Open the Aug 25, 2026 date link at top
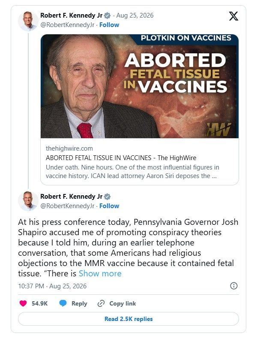This screenshot has width=254, height=339. tap(135, 15)
